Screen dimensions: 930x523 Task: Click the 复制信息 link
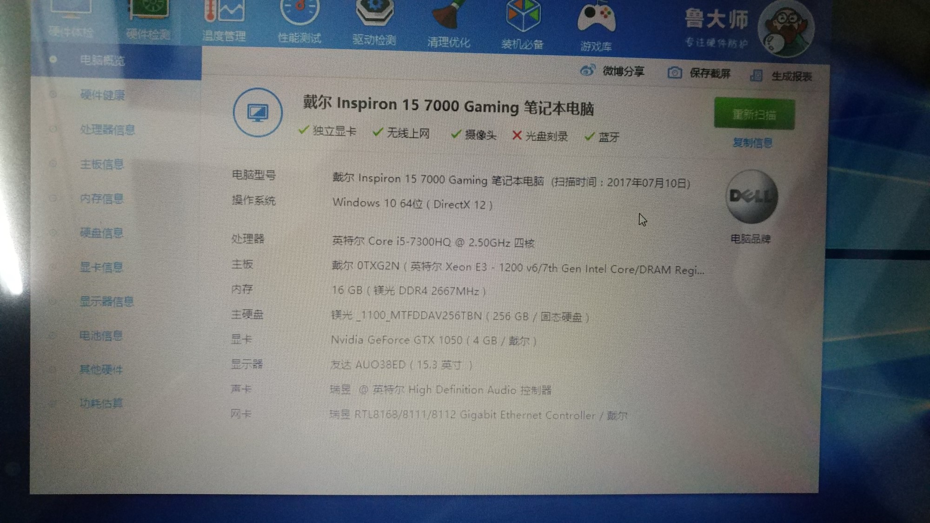[752, 143]
